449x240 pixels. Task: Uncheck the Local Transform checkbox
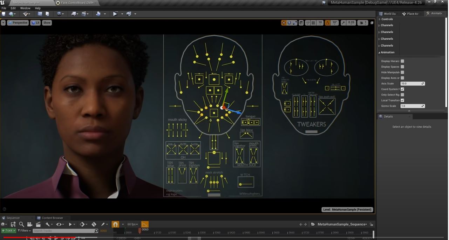pyautogui.click(x=402, y=101)
